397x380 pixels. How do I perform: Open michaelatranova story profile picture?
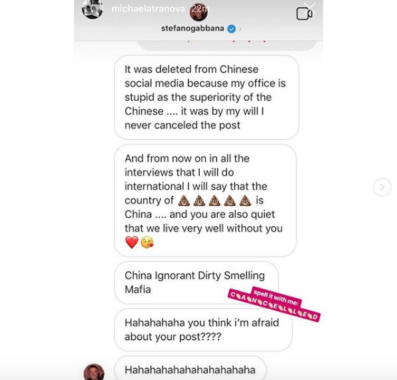tap(93, 9)
